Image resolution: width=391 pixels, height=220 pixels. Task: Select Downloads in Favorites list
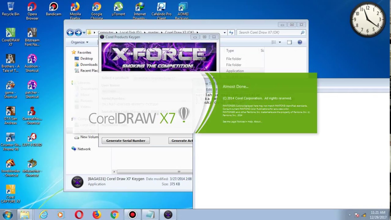click(89, 64)
